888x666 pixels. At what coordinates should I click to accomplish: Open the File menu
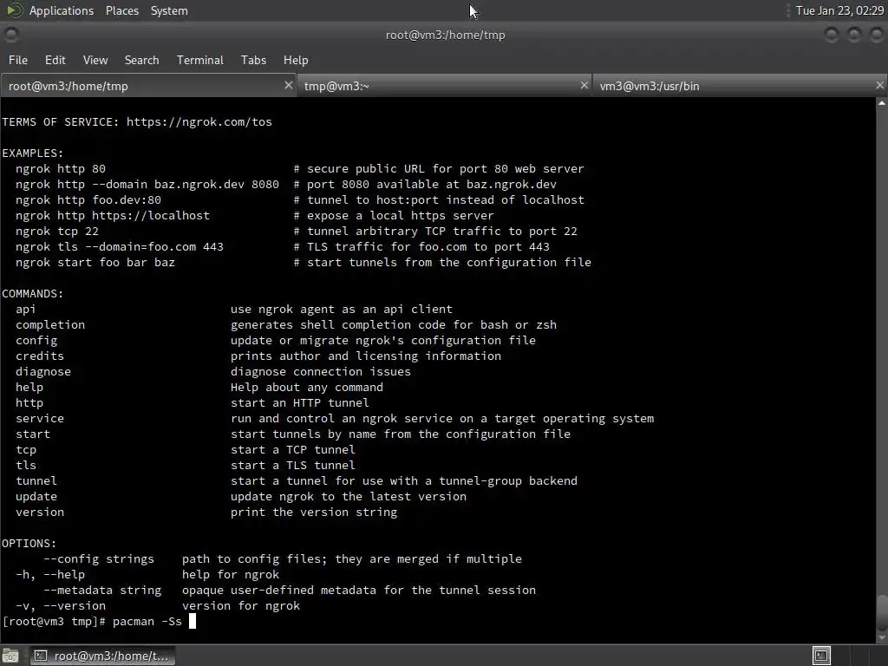17,60
